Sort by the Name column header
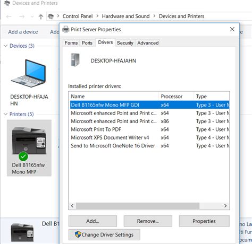The width and height of the screenshot is (252, 244). [x=114, y=97]
